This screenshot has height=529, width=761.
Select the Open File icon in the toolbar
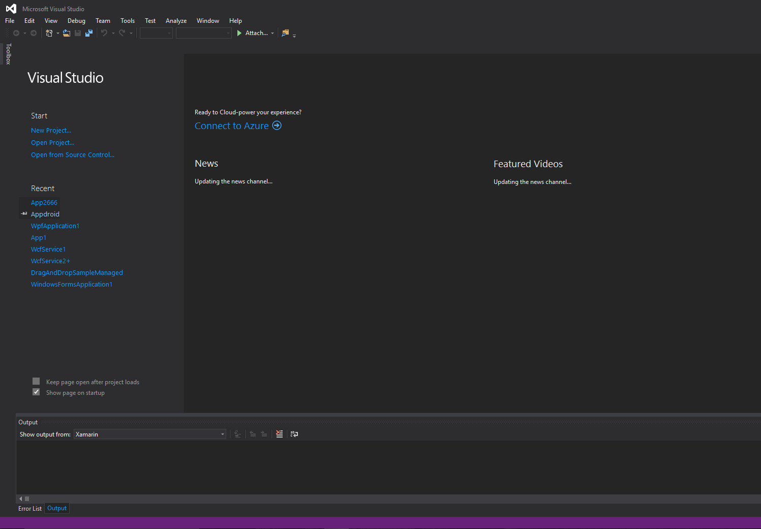point(67,33)
